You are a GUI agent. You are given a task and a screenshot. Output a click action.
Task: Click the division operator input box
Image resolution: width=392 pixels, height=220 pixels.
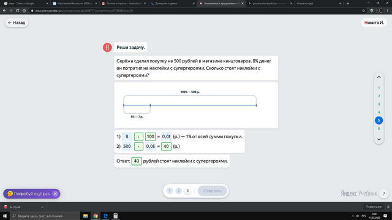click(138, 137)
